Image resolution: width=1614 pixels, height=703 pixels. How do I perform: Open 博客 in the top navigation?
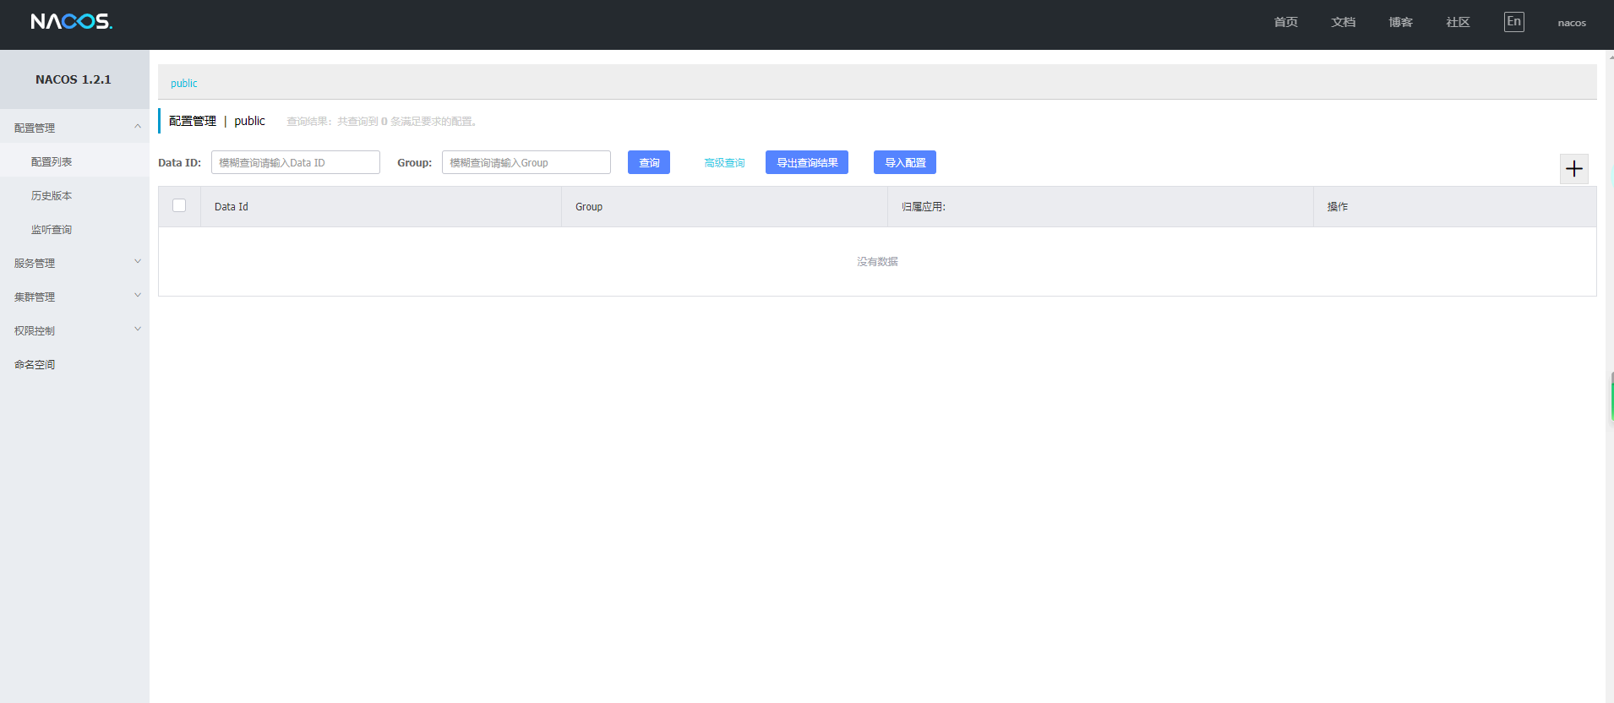1401,22
